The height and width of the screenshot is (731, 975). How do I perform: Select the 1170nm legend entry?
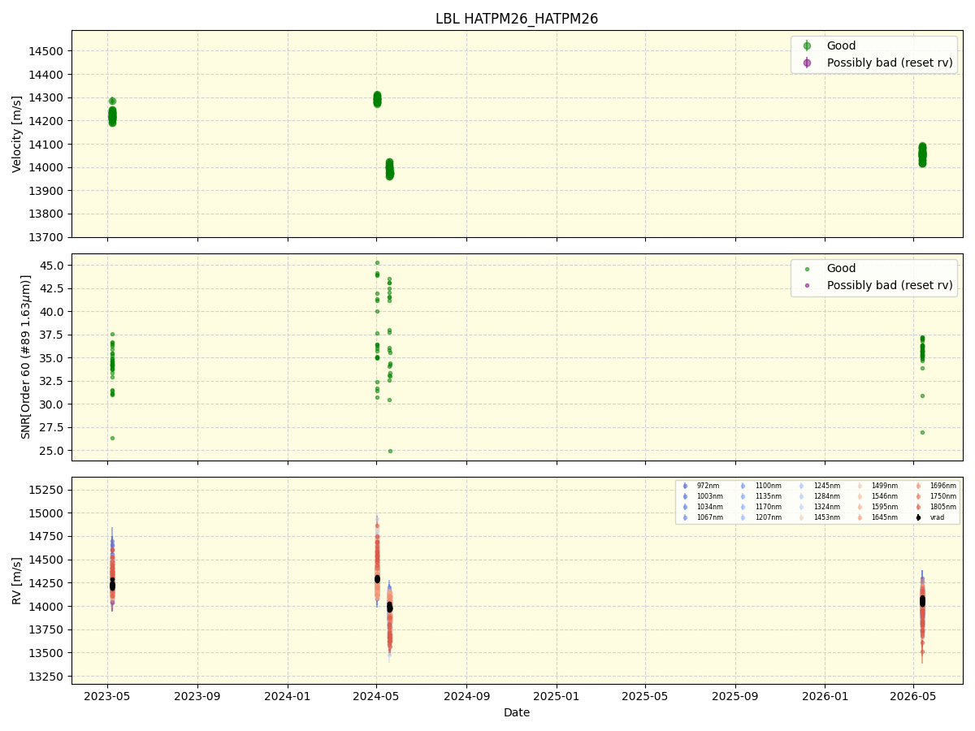coord(761,507)
